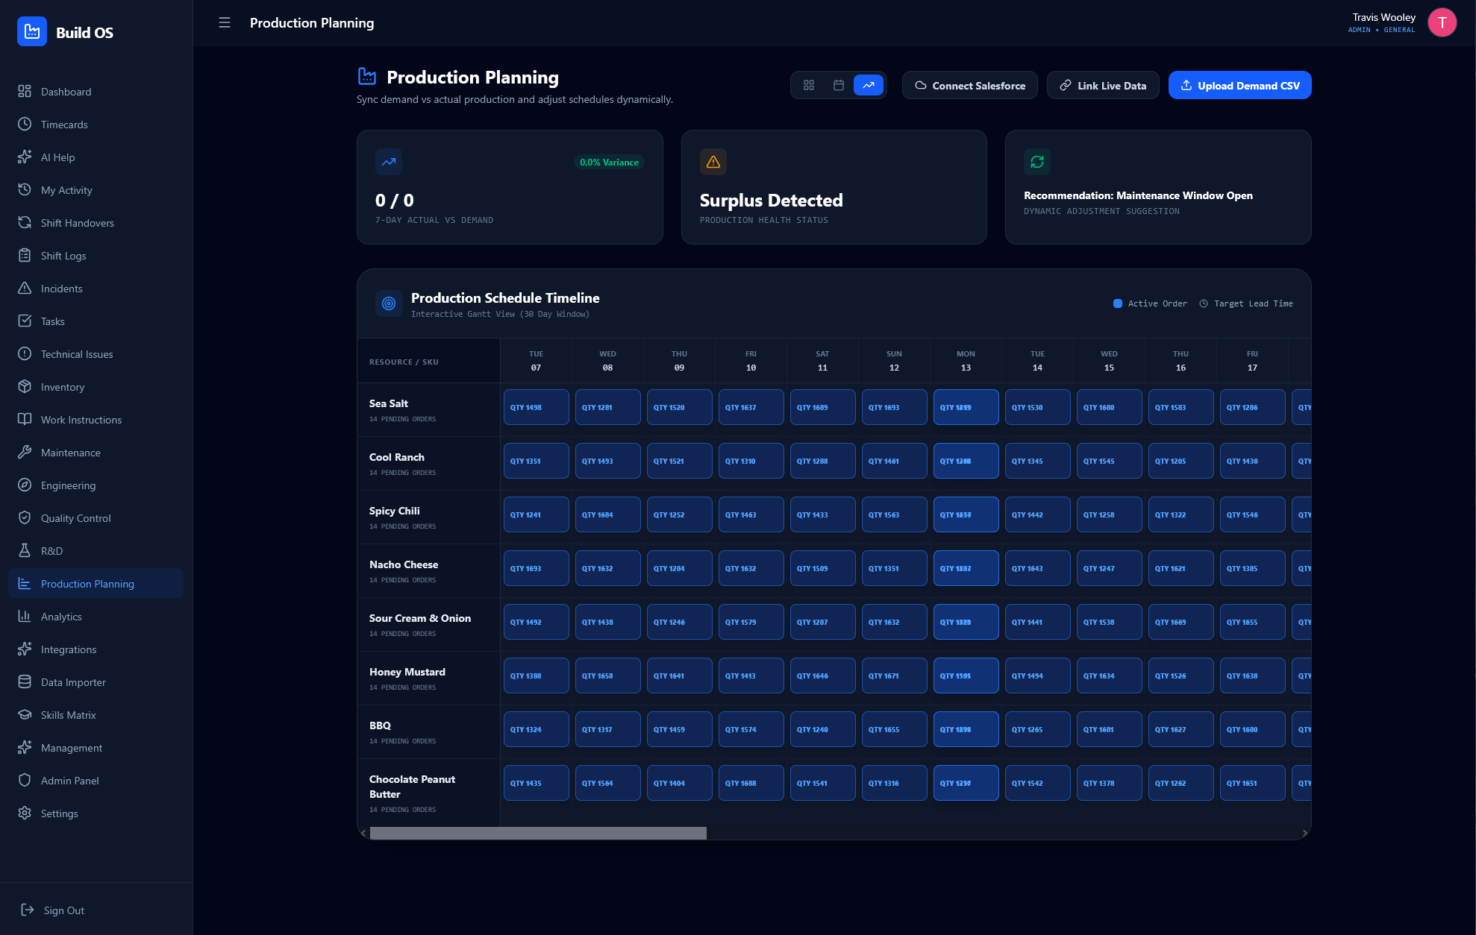
Task: Click the scrollbar right arrow
Action: 1304,833
